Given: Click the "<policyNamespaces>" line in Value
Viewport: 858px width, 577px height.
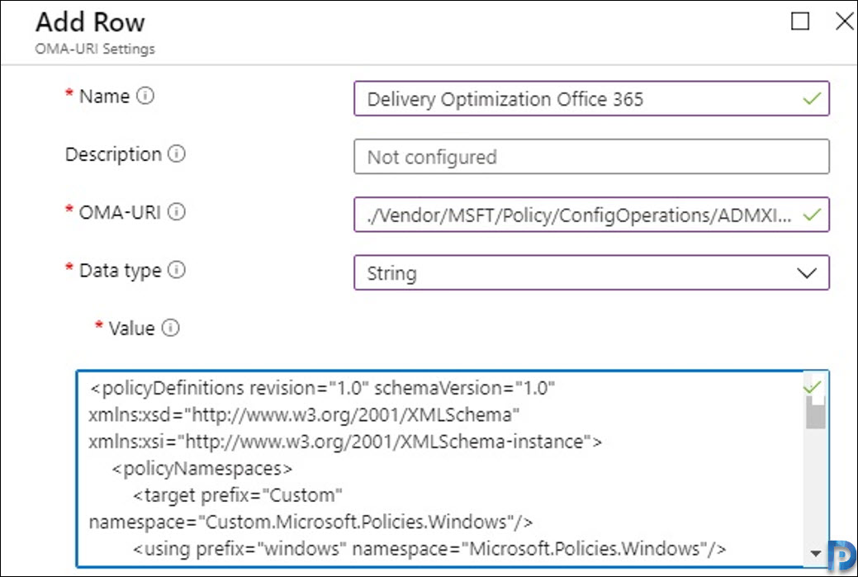Looking at the screenshot, I should coord(202,469).
